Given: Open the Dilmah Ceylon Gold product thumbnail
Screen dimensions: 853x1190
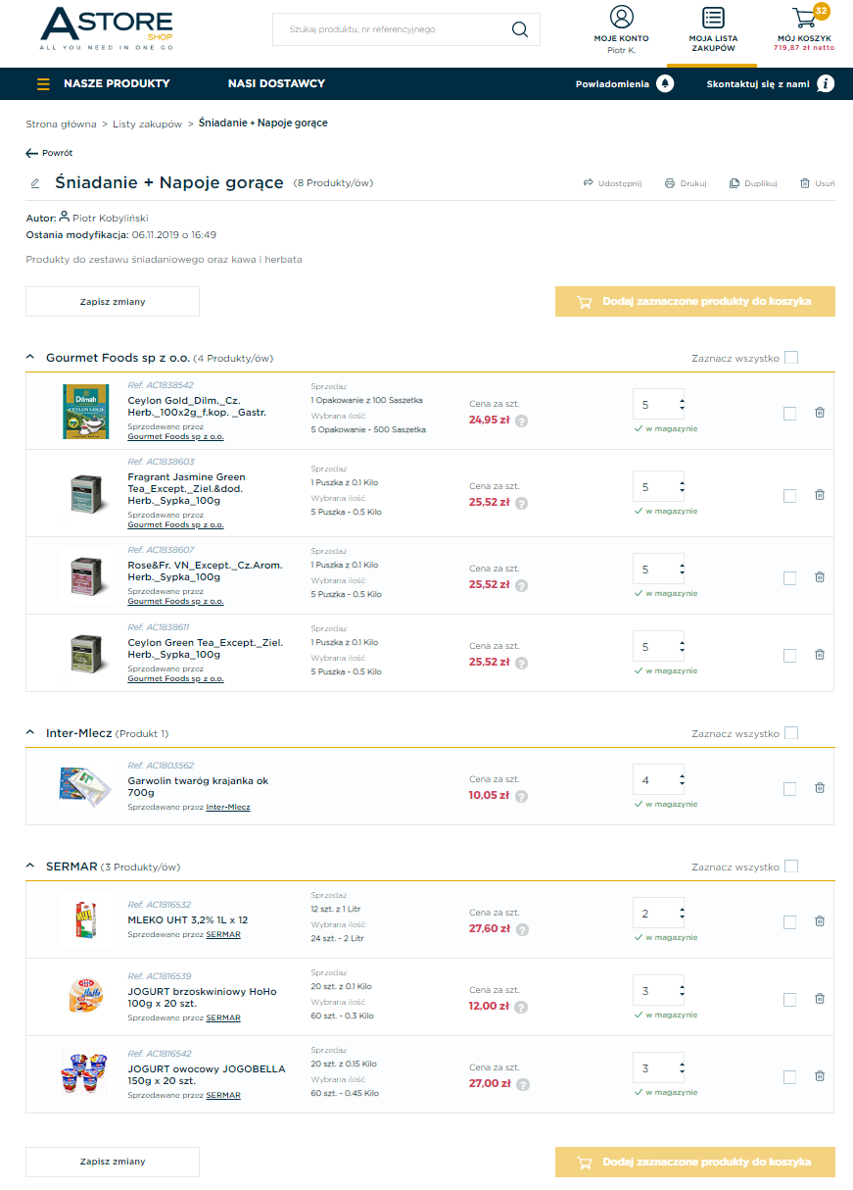Looking at the screenshot, I should (86, 412).
